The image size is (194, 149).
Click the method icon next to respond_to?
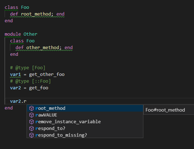coord(32,129)
